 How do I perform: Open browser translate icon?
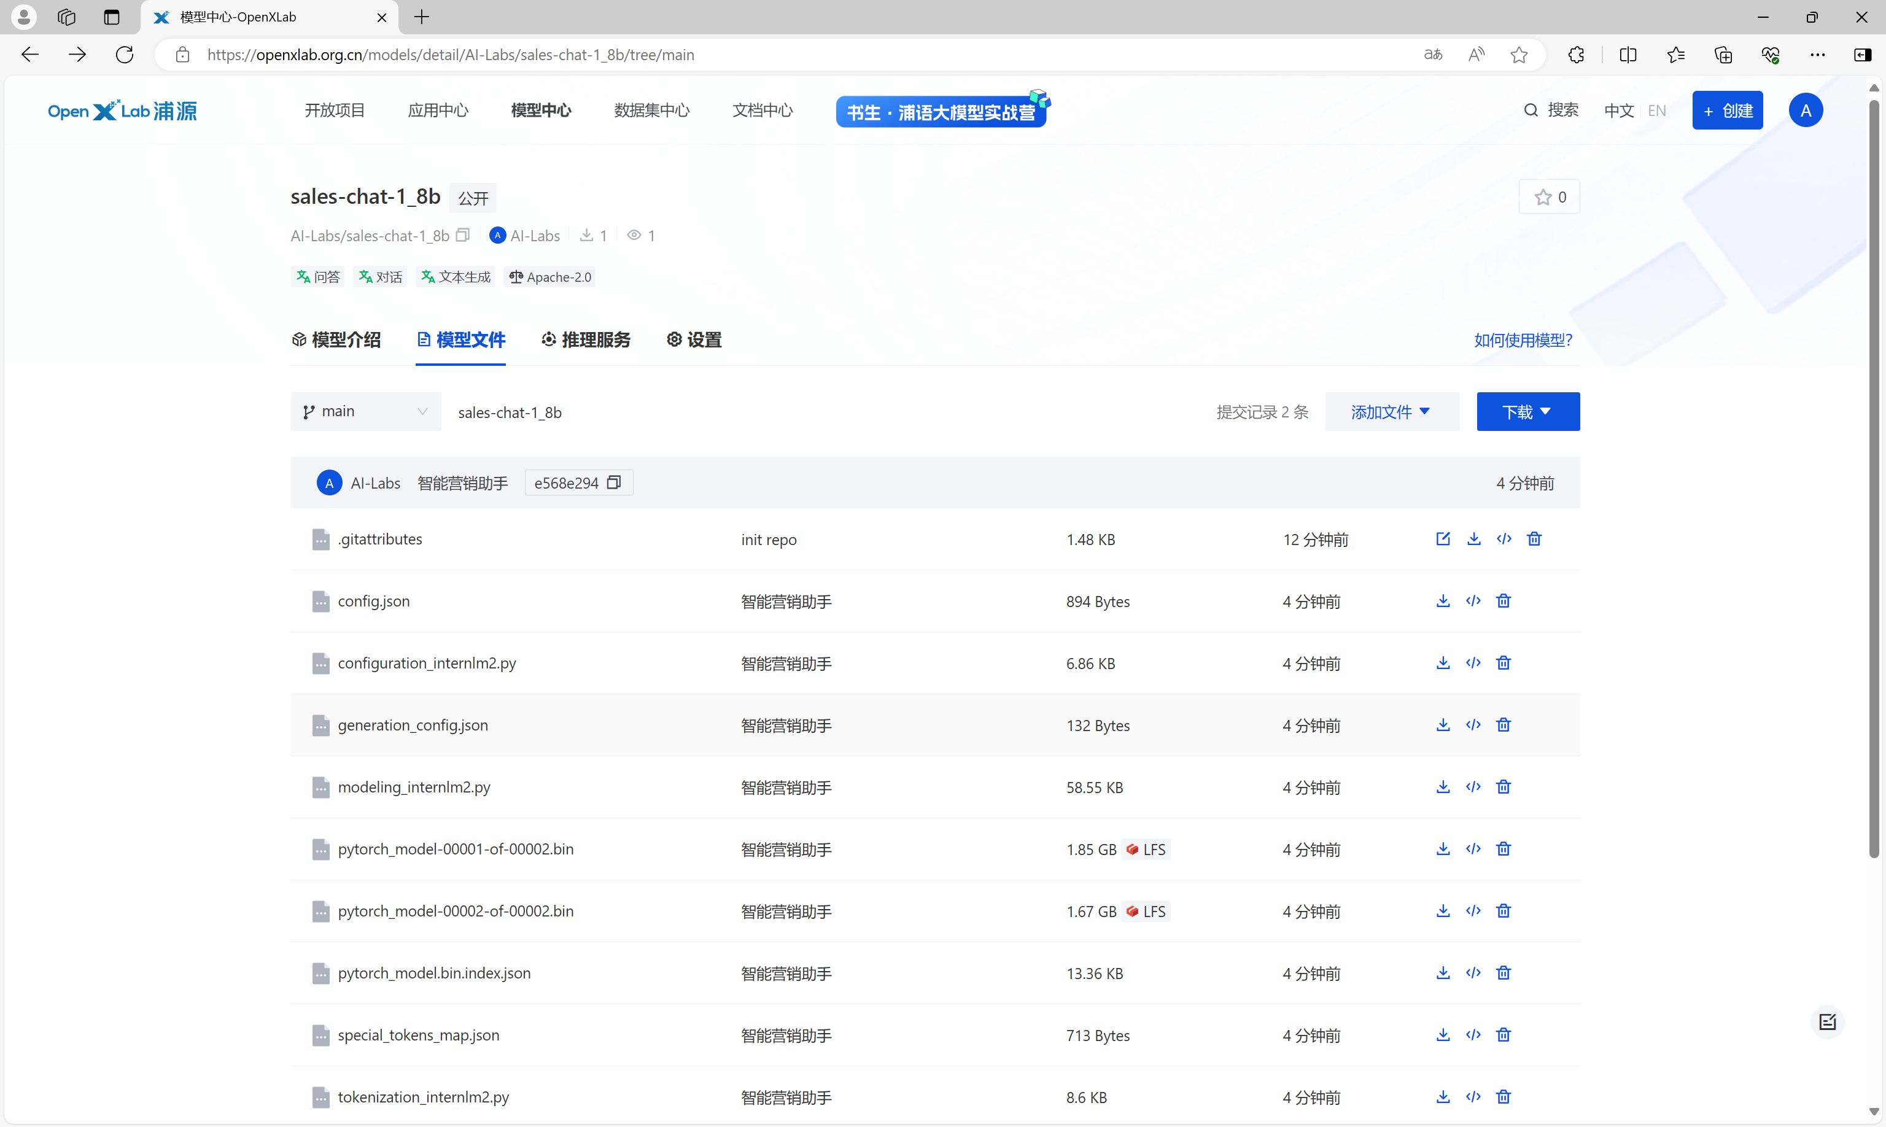click(x=1432, y=55)
